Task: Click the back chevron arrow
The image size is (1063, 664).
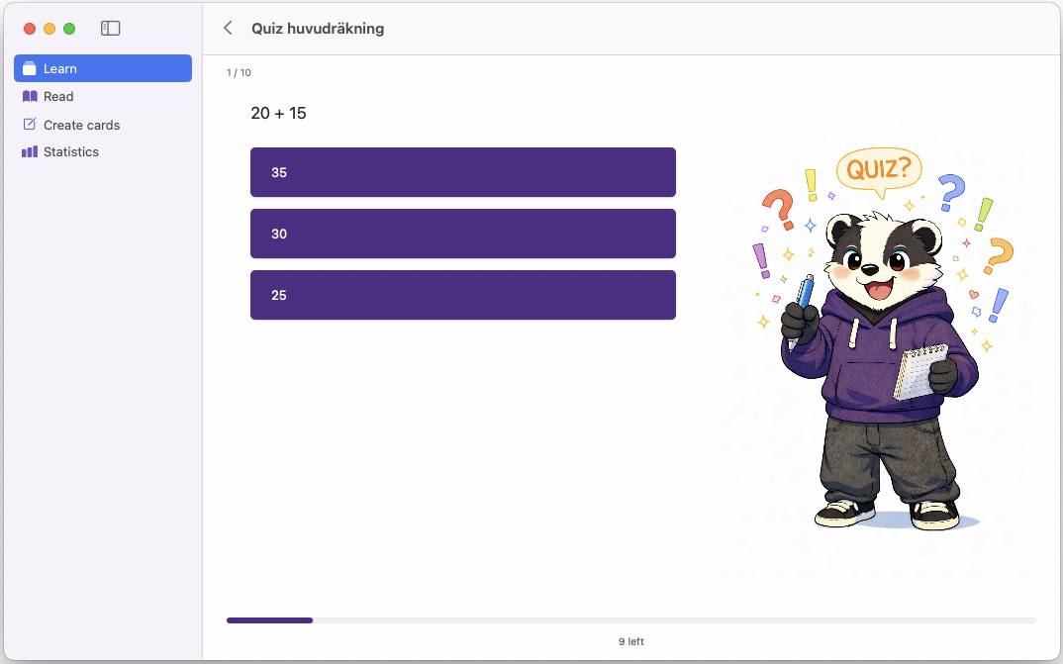Action: [x=227, y=28]
